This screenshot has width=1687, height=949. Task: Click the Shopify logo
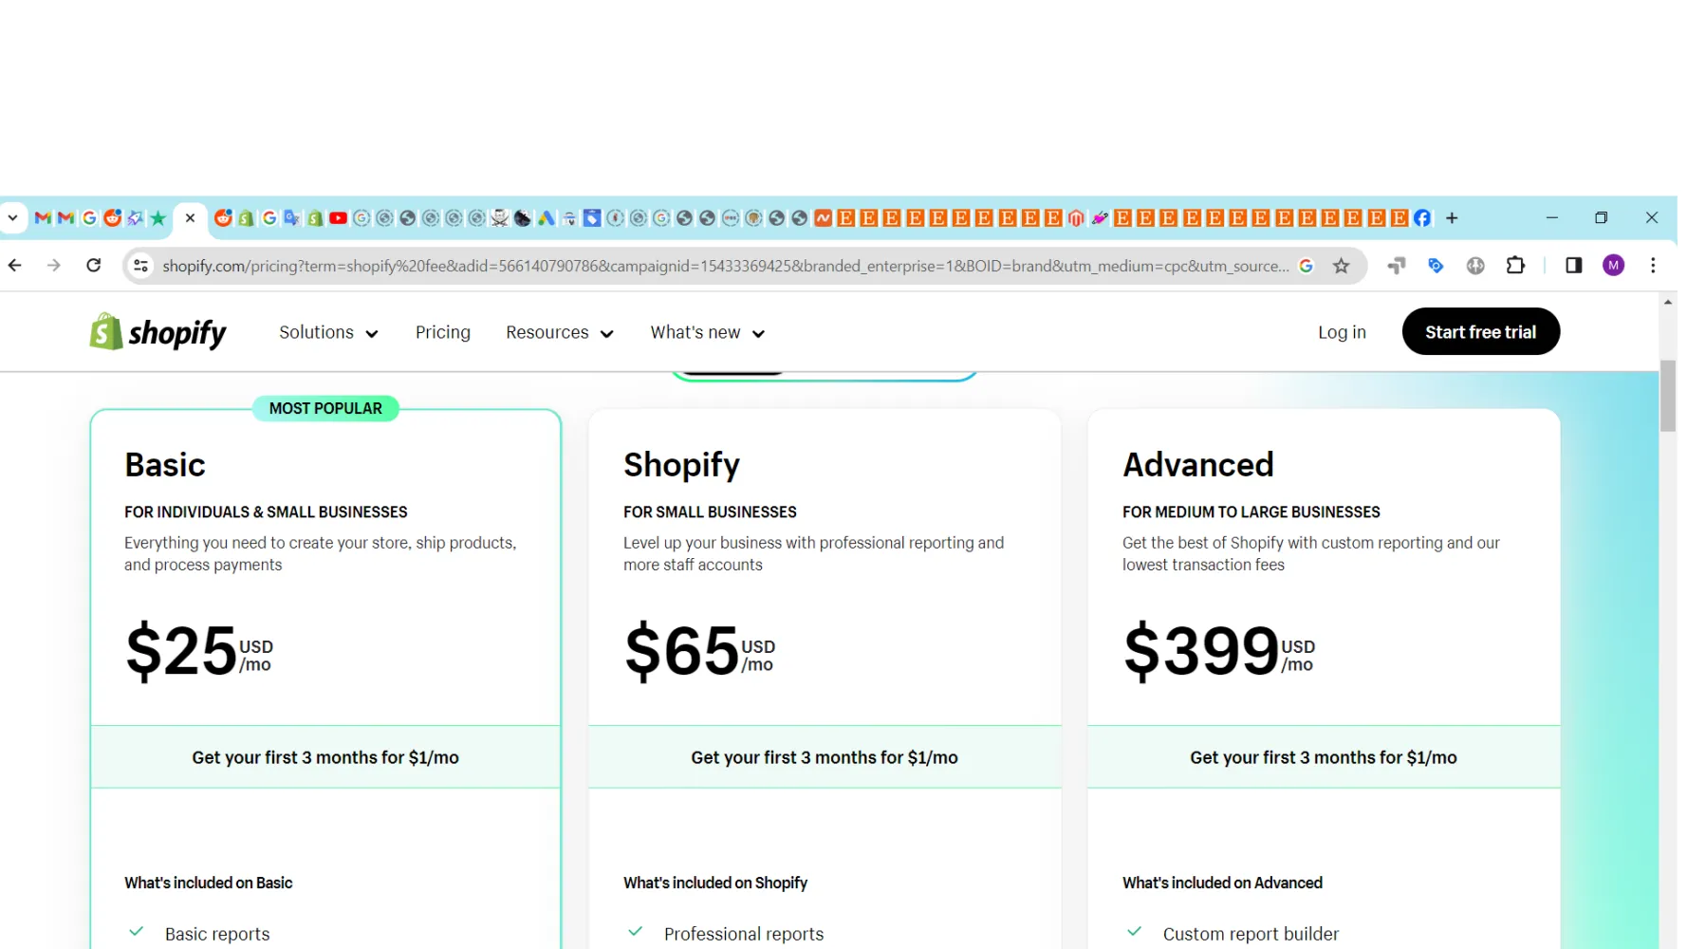pyautogui.click(x=158, y=332)
